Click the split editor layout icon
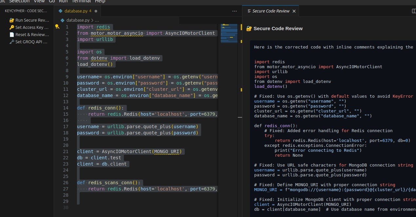 [414, 11]
